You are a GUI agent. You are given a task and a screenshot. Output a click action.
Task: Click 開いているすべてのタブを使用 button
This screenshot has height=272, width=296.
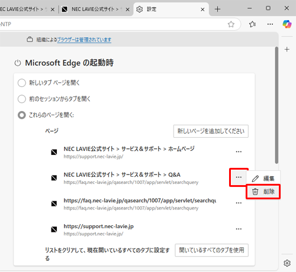pos(211,250)
